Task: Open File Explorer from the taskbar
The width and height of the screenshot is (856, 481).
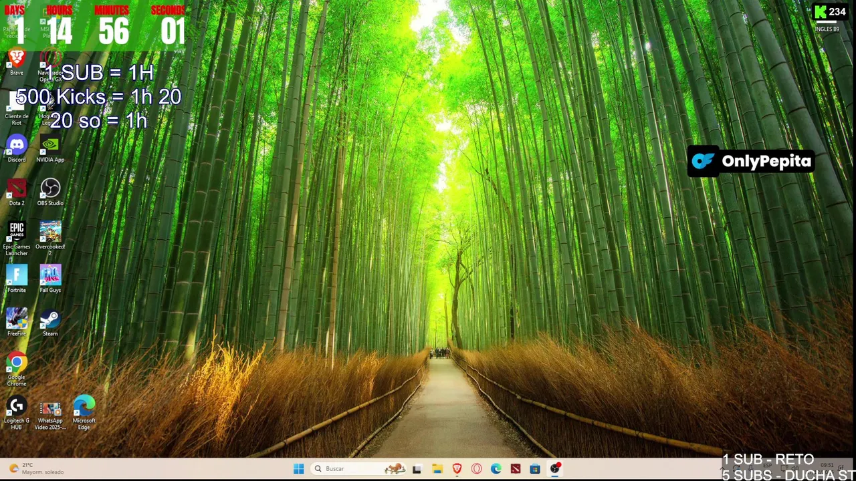Action: (437, 469)
